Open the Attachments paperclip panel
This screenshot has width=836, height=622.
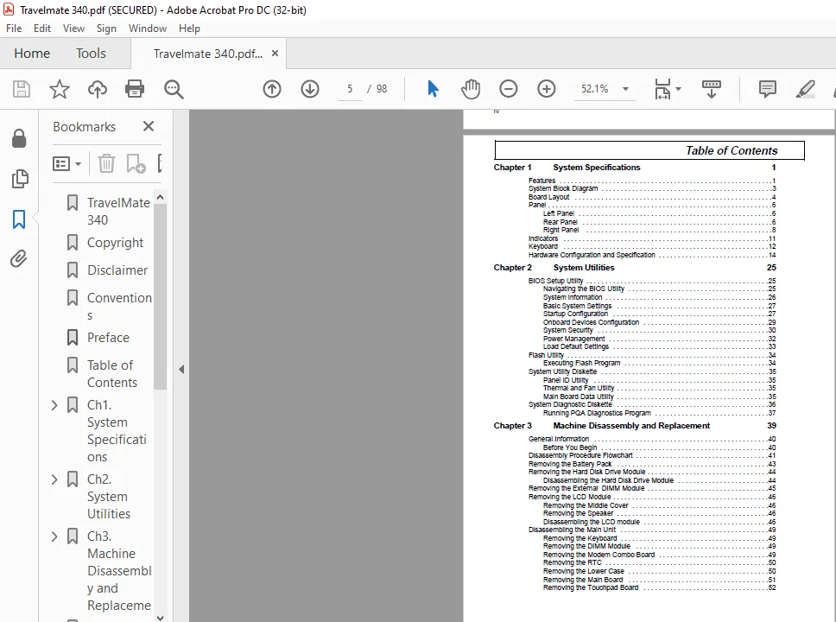19,258
